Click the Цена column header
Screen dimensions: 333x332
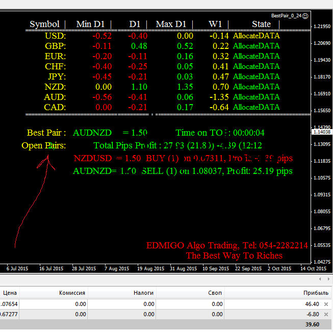[10, 293]
